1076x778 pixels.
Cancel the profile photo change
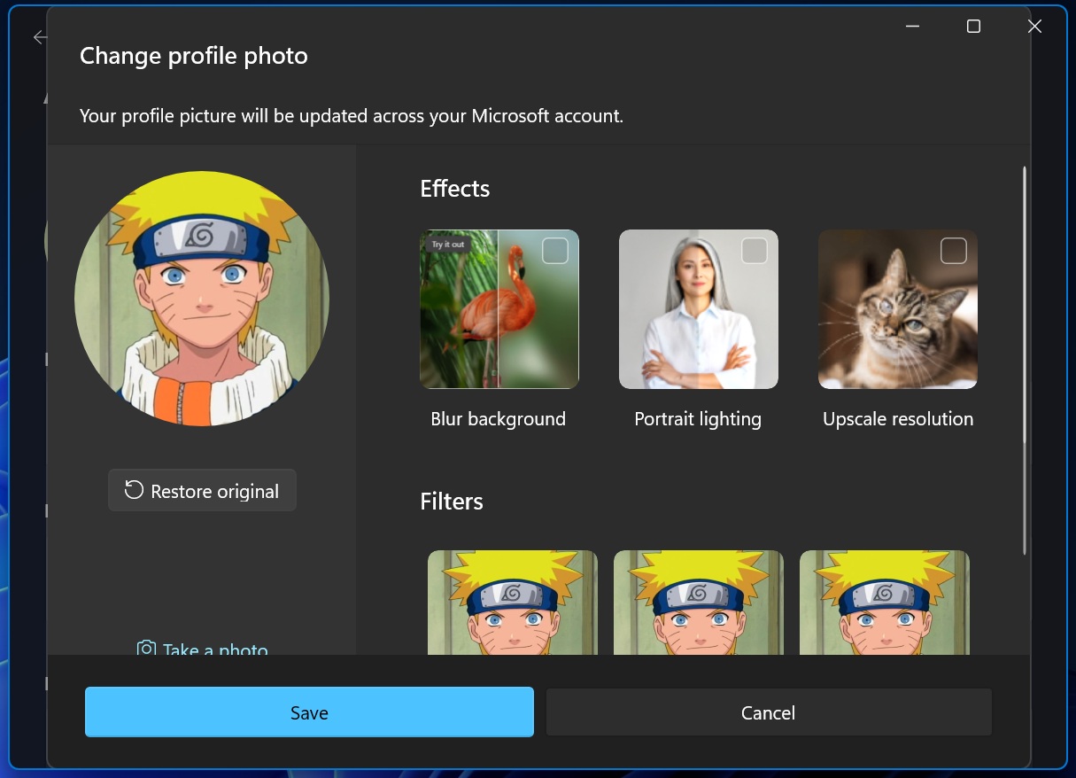point(768,712)
